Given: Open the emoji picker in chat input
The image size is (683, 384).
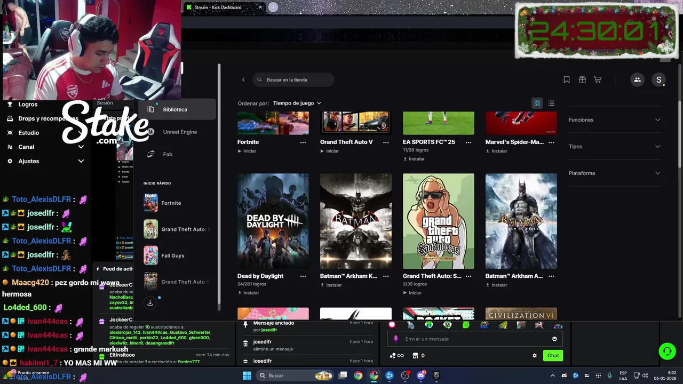Looking at the screenshot, I should point(554,339).
